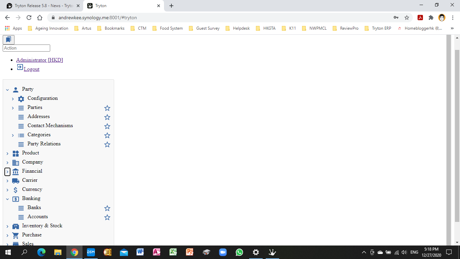Bookmark this page with the address bar star
460x259 pixels.
(x=407, y=18)
